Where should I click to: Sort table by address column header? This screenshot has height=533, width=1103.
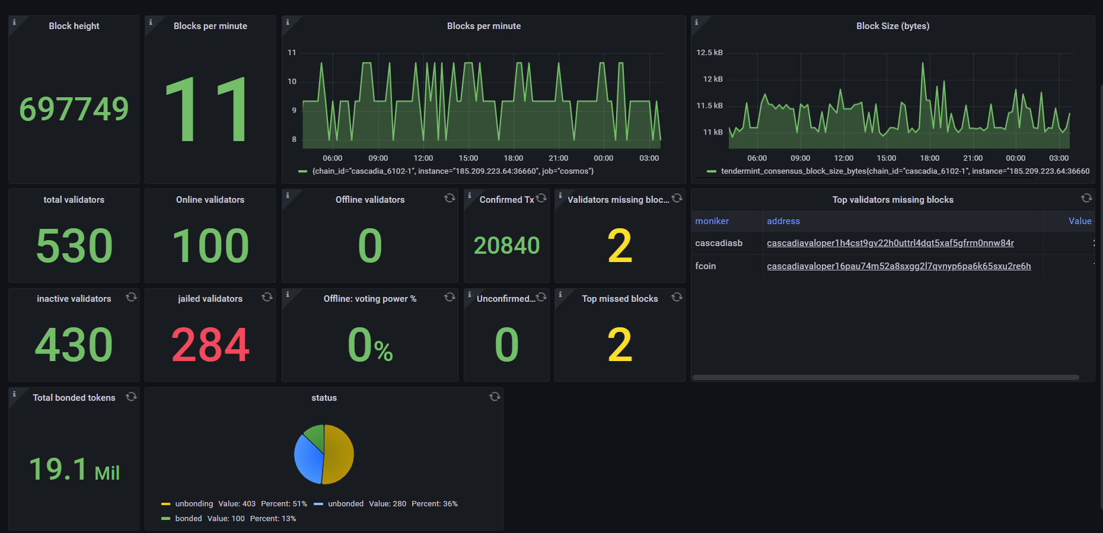tap(783, 221)
